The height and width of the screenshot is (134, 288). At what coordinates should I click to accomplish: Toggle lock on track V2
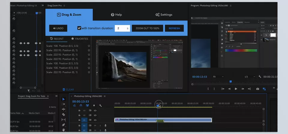[x=79, y=115]
